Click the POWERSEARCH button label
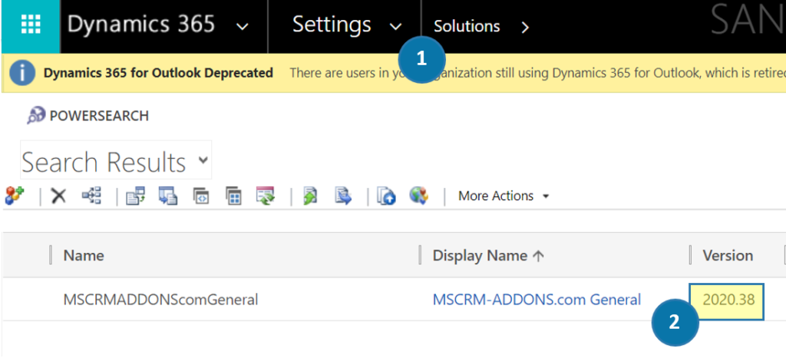The width and height of the screenshot is (786, 358). (99, 117)
